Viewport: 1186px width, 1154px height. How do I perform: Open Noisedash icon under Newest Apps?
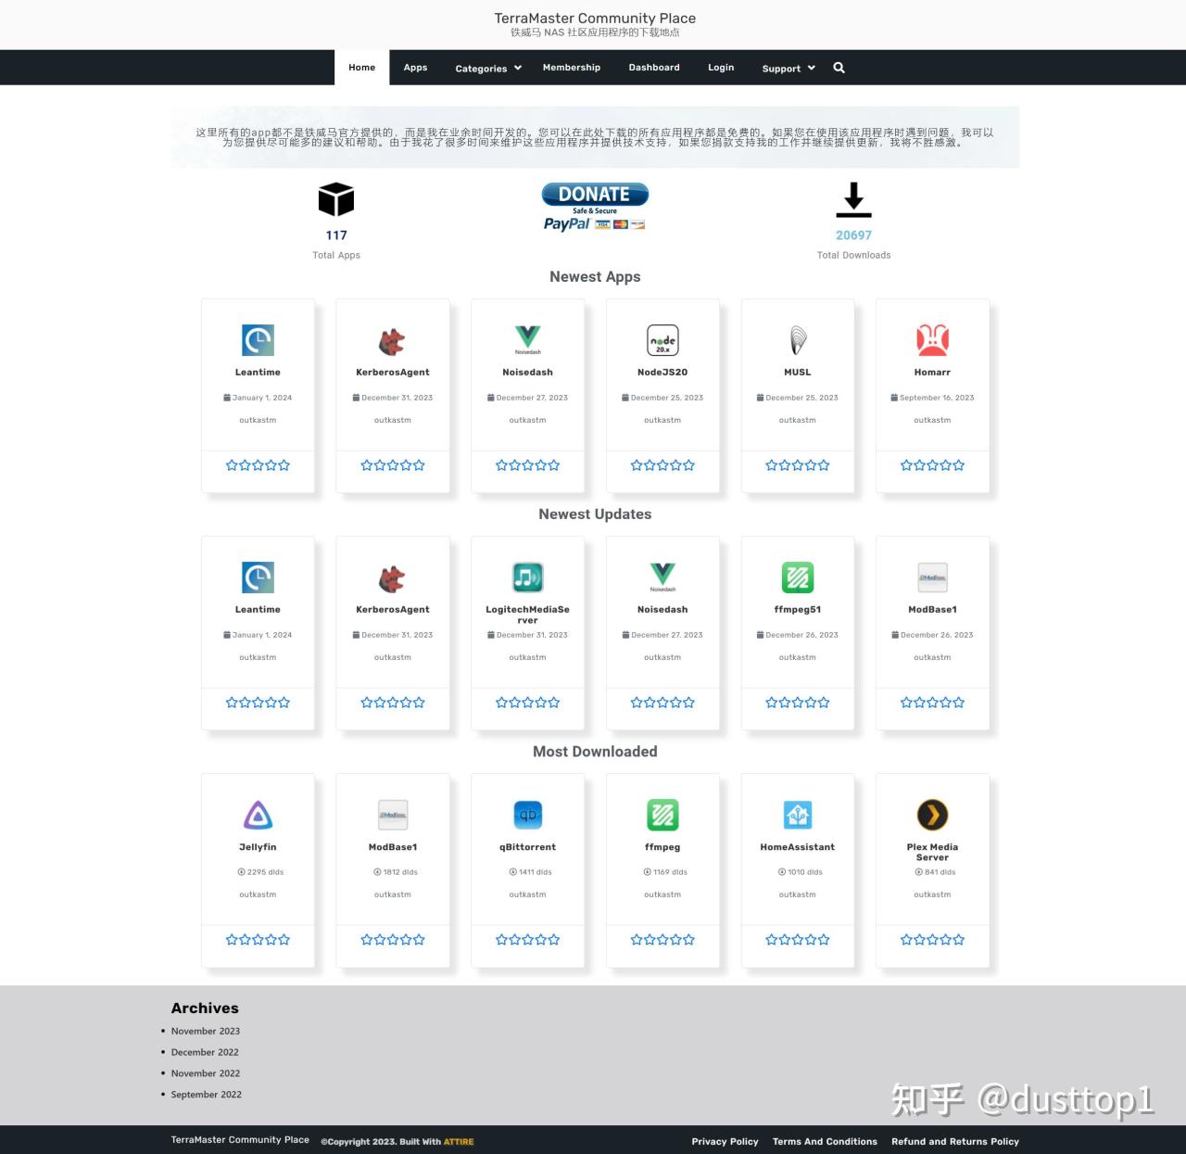(528, 340)
